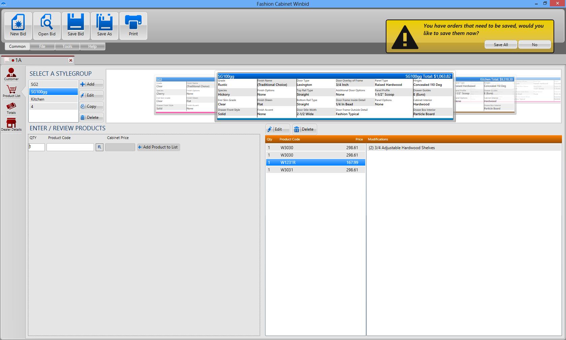The width and height of the screenshot is (566, 340).
Task: Go to the Product List sidebar section
Action: (x=11, y=91)
